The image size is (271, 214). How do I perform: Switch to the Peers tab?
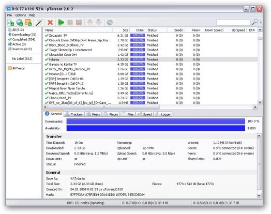[94, 114]
